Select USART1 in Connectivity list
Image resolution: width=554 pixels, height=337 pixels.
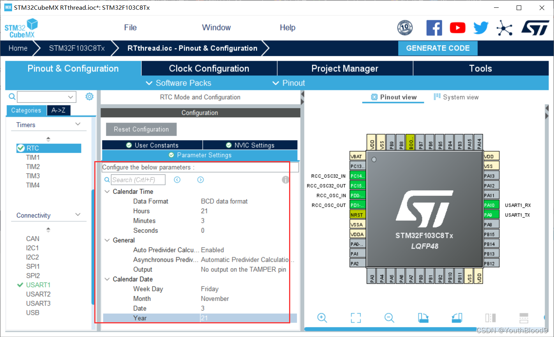tap(38, 285)
